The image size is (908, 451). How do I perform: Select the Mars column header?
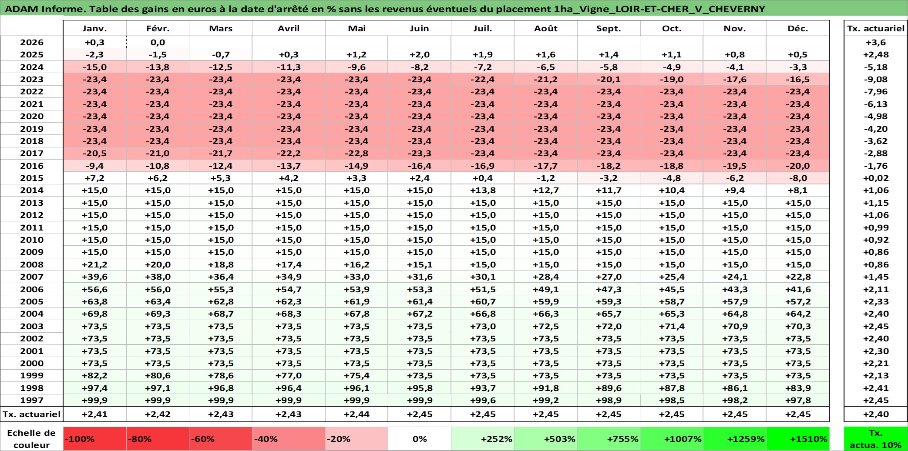click(221, 28)
